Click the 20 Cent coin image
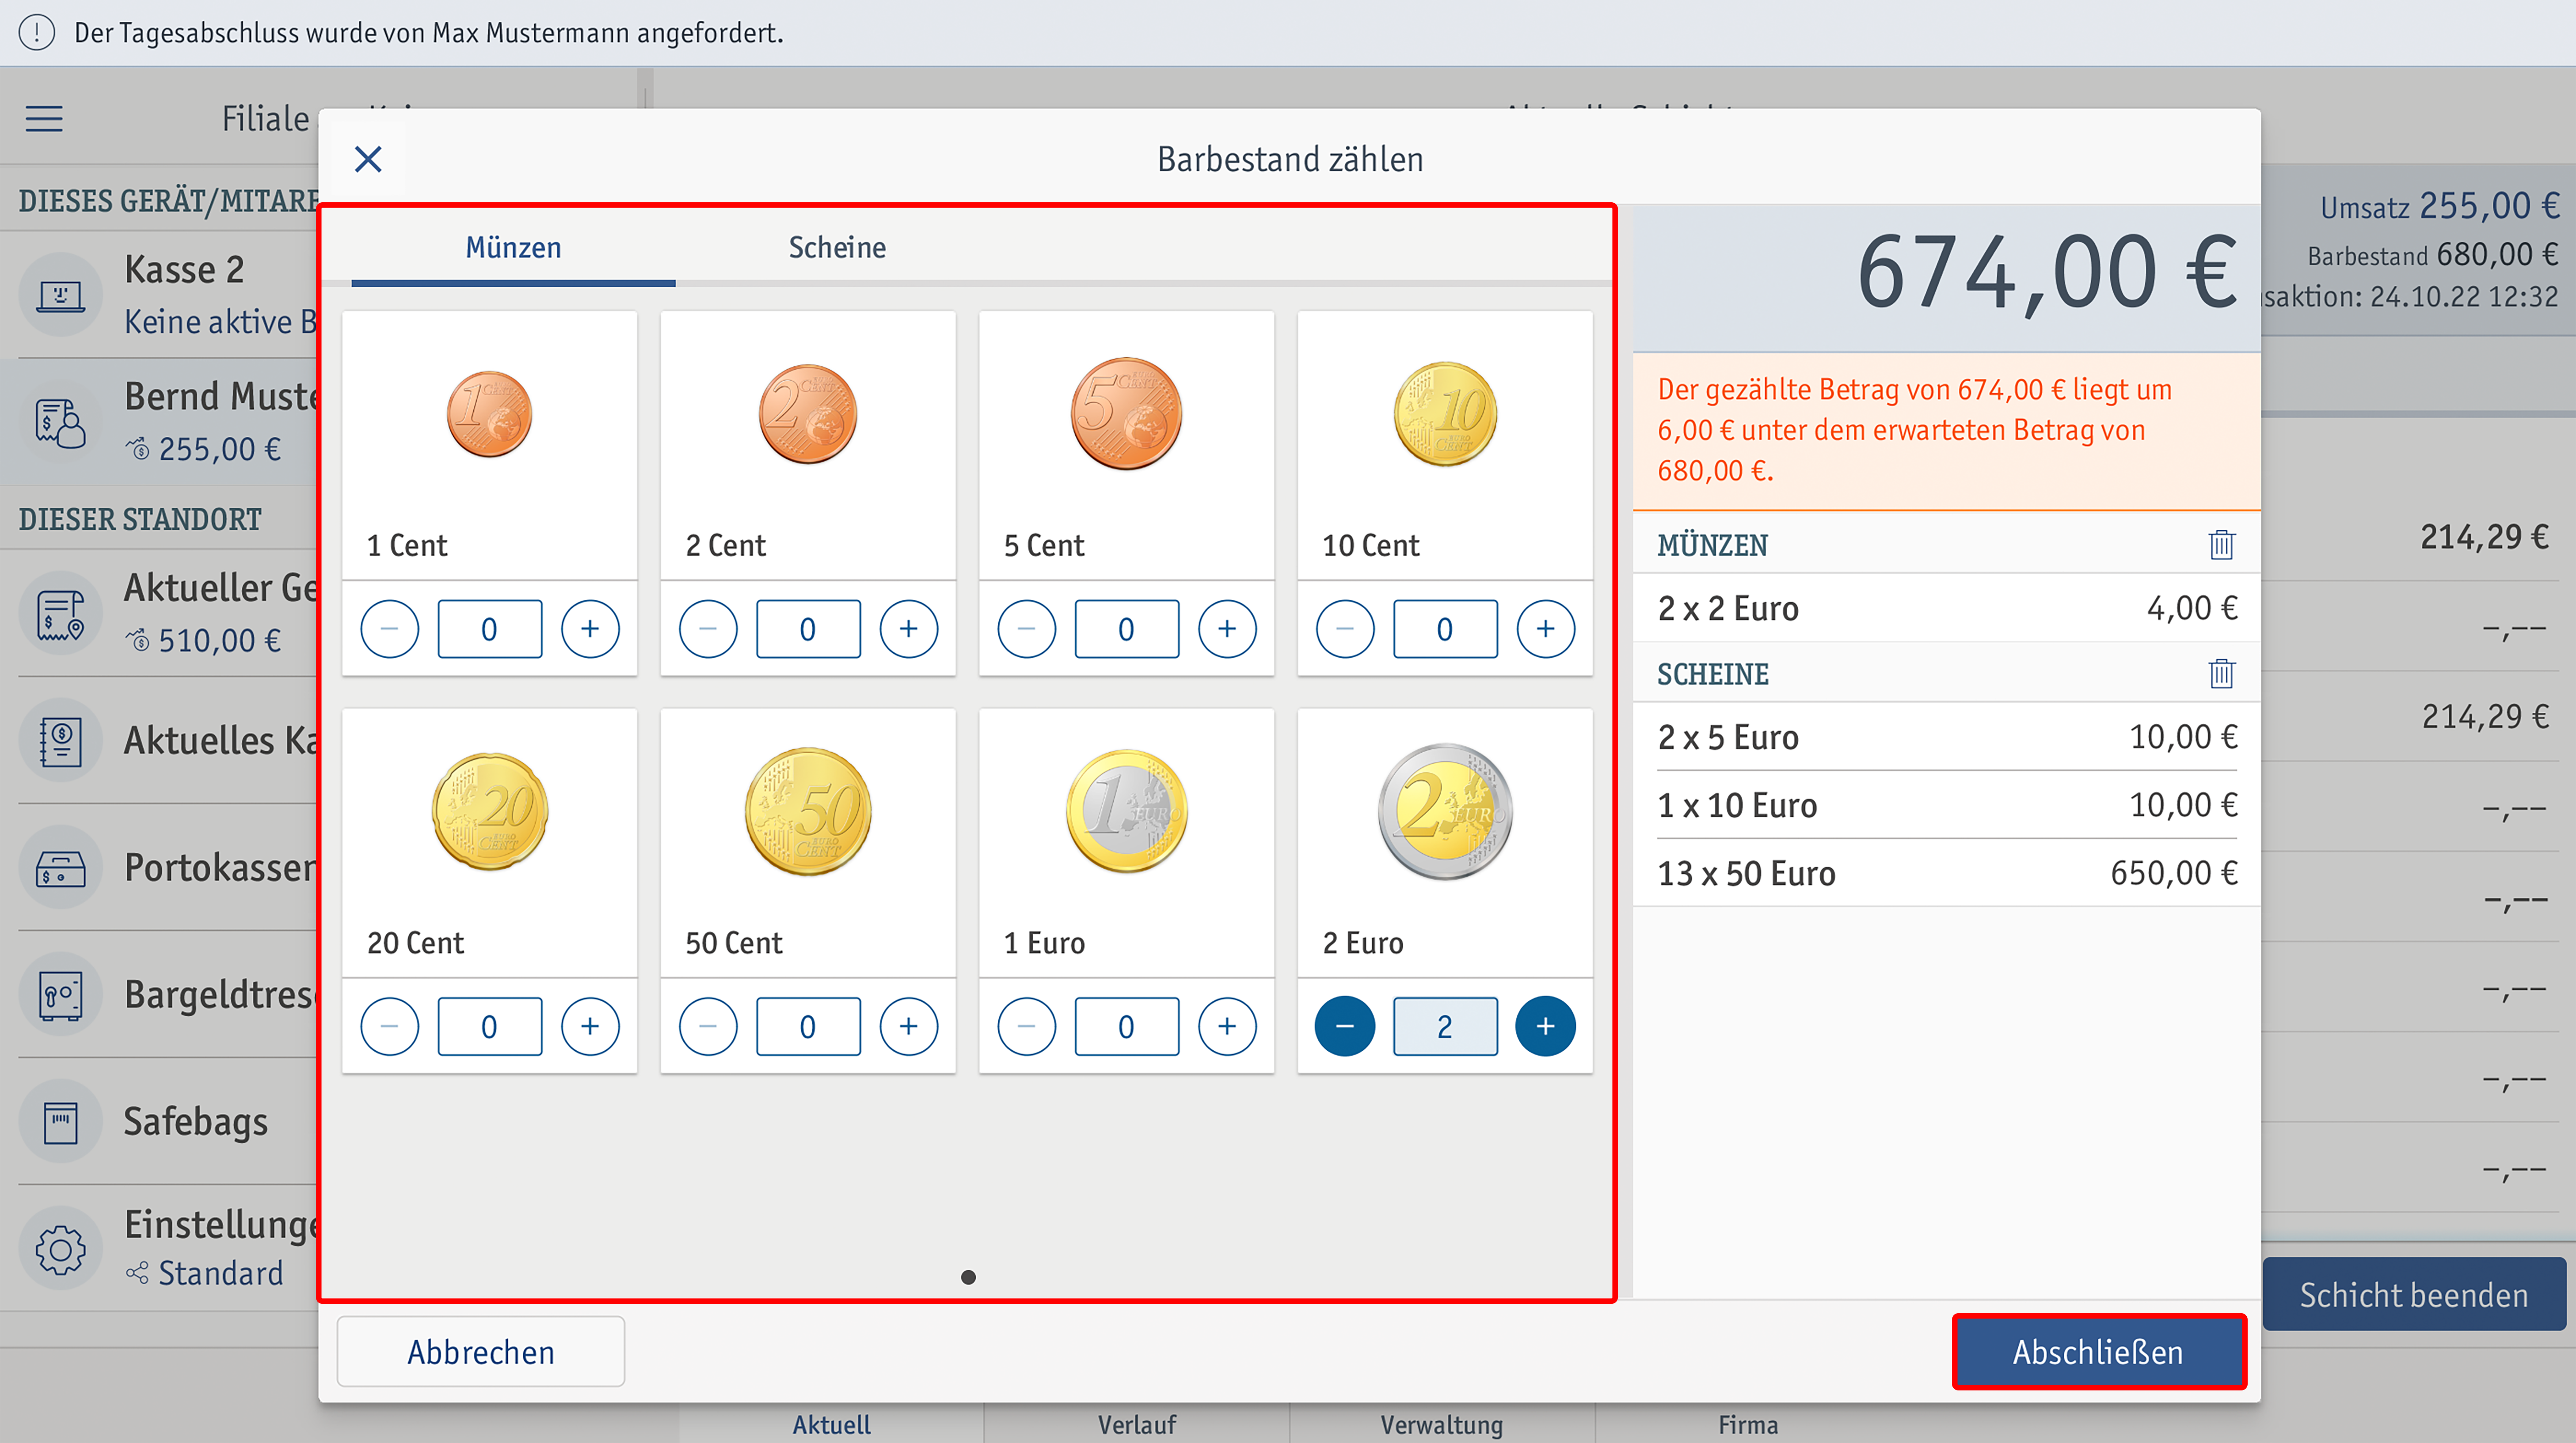Image resolution: width=2576 pixels, height=1443 pixels. (489, 811)
